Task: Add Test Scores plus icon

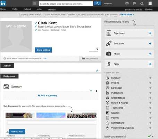Action: pyautogui.click(x=150, y=108)
